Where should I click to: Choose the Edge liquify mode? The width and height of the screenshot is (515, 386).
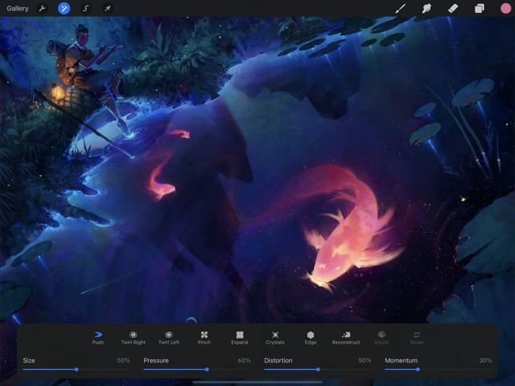tap(311, 337)
